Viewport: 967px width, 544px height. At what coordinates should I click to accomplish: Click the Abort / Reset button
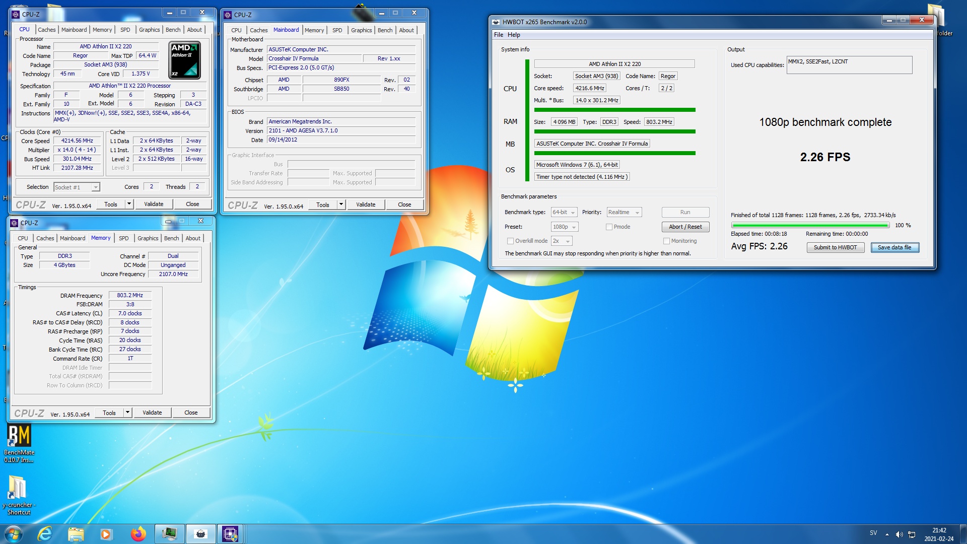pyautogui.click(x=685, y=227)
